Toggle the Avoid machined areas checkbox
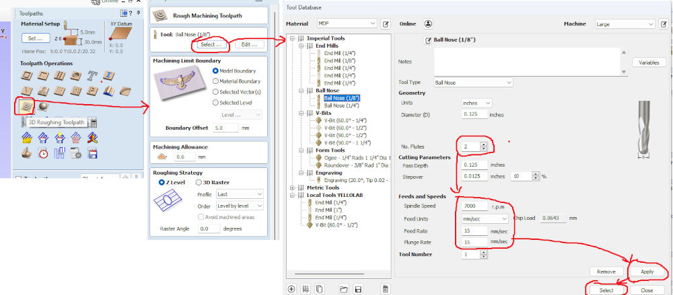The image size is (673, 295). [201, 218]
